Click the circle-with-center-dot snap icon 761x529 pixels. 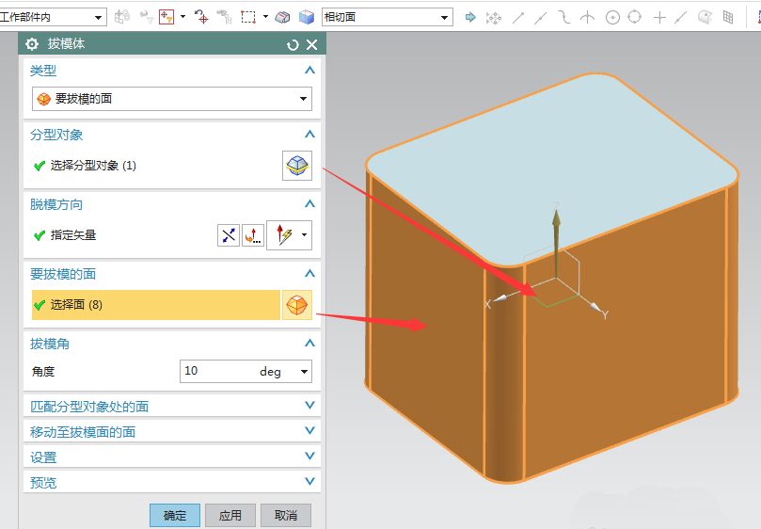pyautogui.click(x=612, y=17)
